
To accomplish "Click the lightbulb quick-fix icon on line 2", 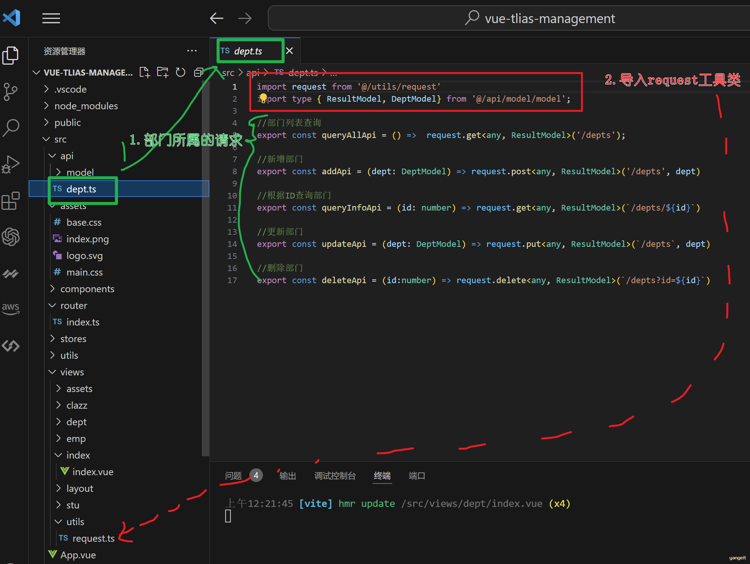I will 263,98.
